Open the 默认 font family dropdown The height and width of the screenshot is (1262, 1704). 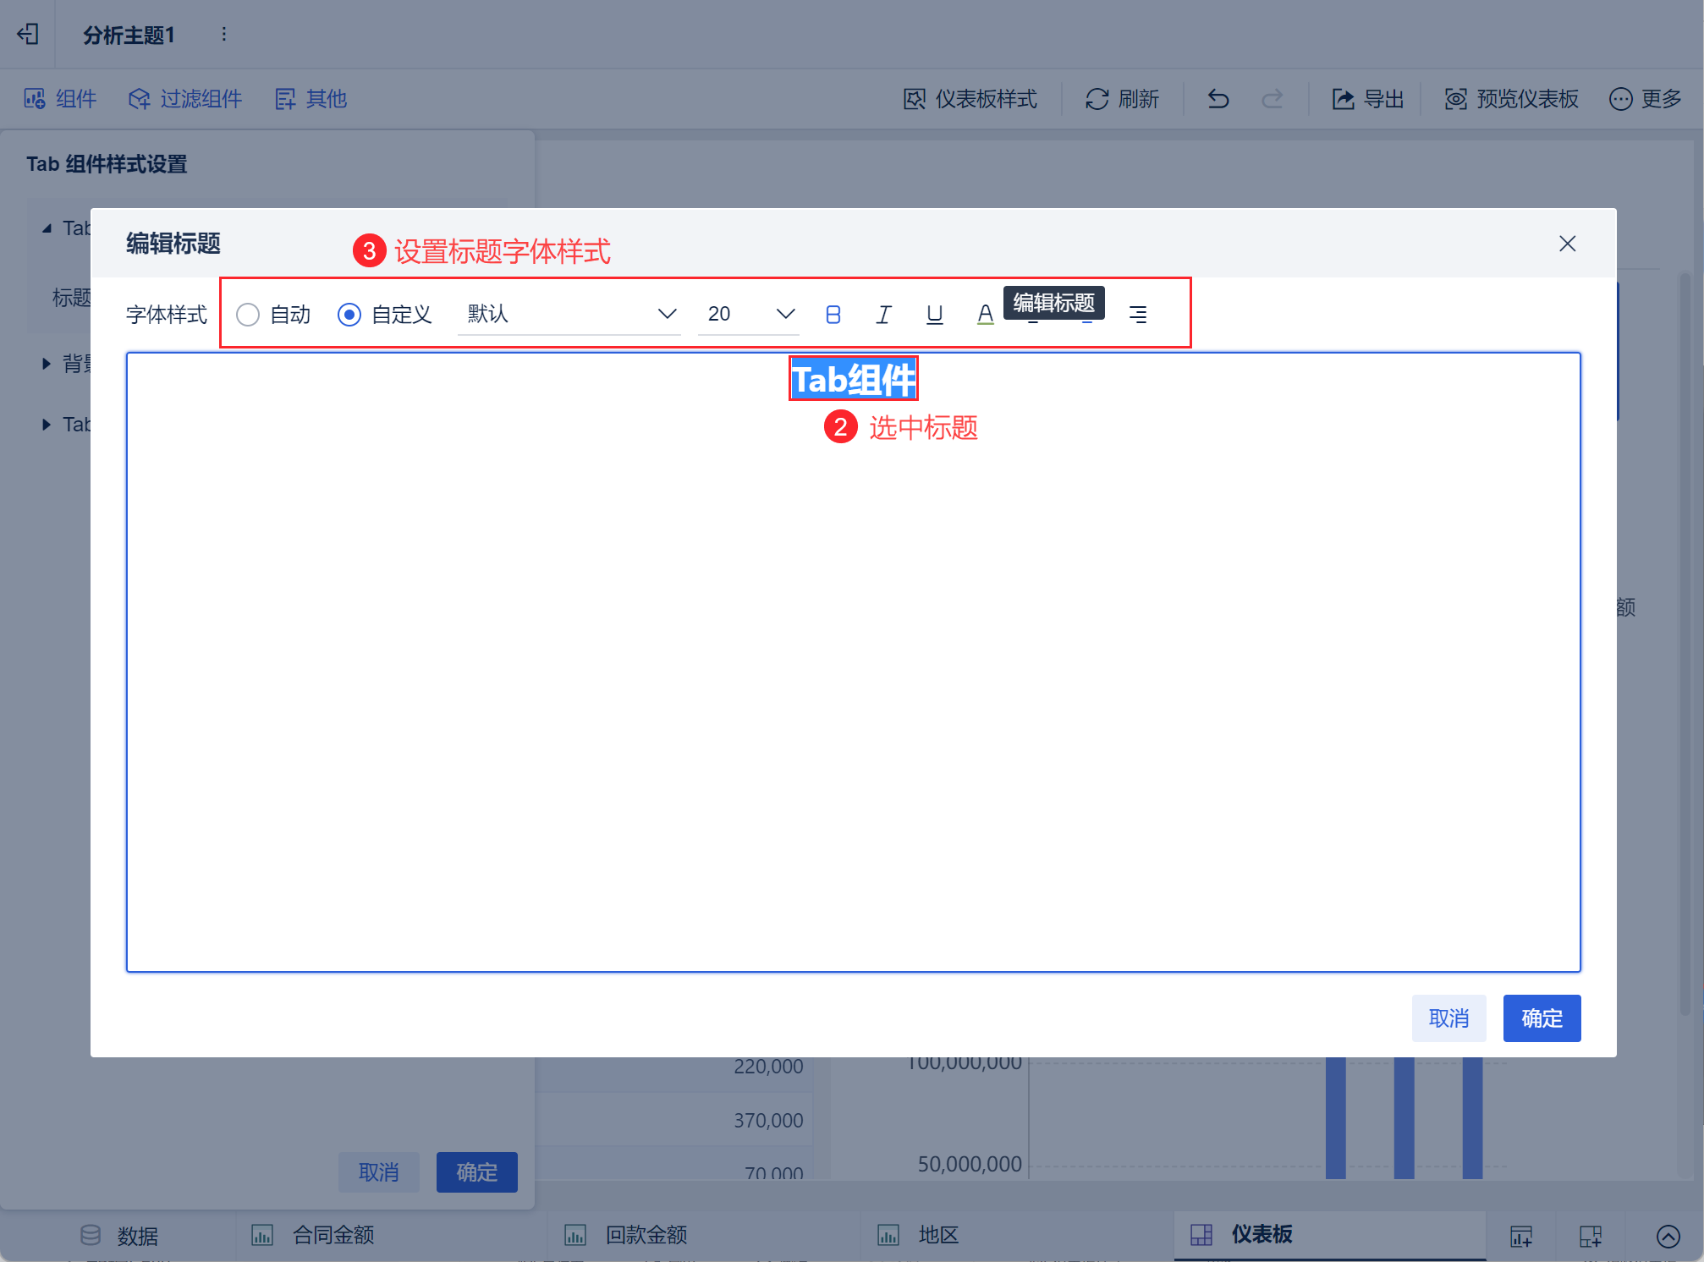[x=569, y=315]
